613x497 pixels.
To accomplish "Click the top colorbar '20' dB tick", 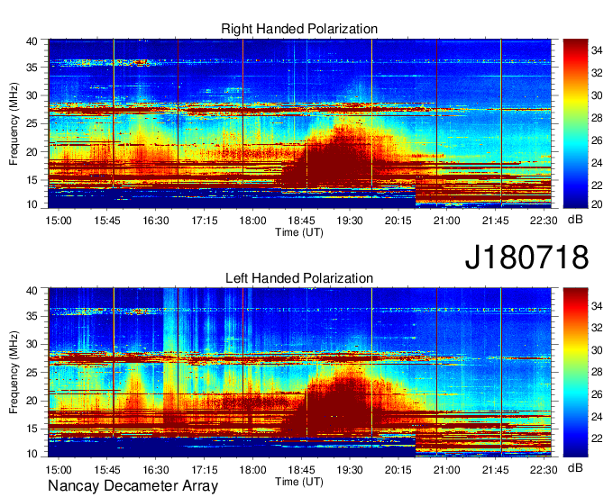I will [597, 204].
